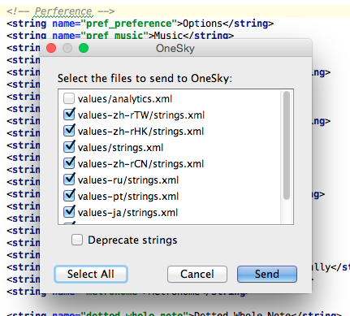Uncheck values-zh-rHK/strings.xml checkbox
The width and height of the screenshot is (350, 316).
tap(69, 131)
